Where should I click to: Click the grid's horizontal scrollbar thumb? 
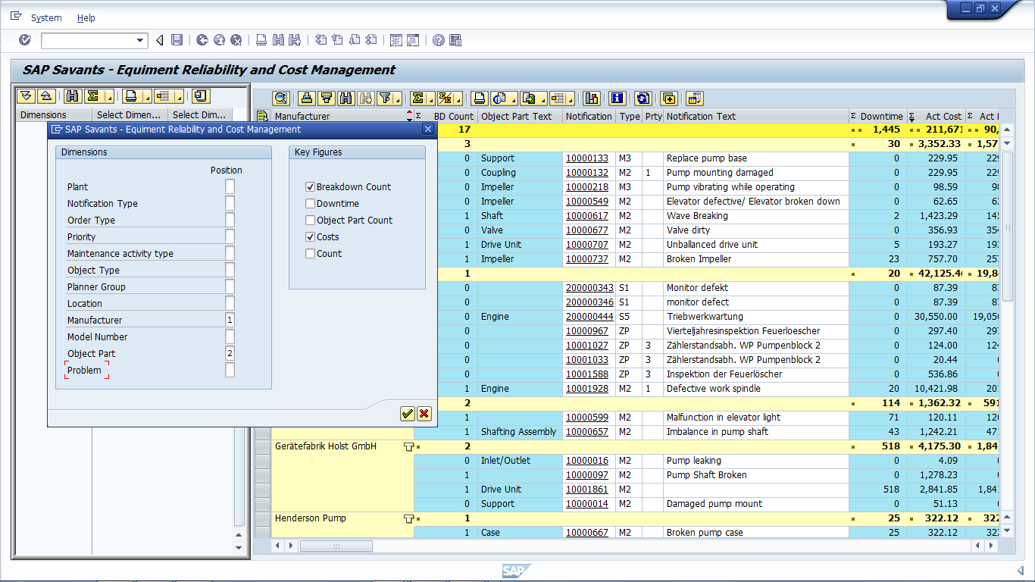click(336, 546)
